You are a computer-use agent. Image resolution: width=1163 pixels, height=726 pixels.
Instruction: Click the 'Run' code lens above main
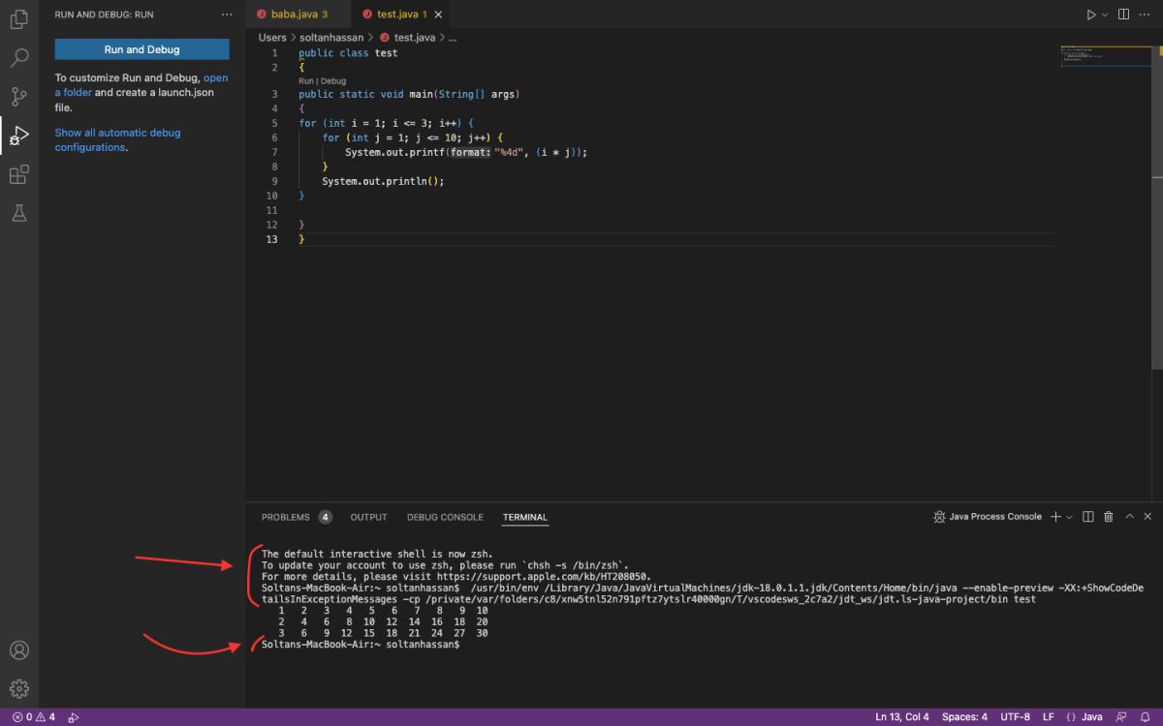[306, 81]
